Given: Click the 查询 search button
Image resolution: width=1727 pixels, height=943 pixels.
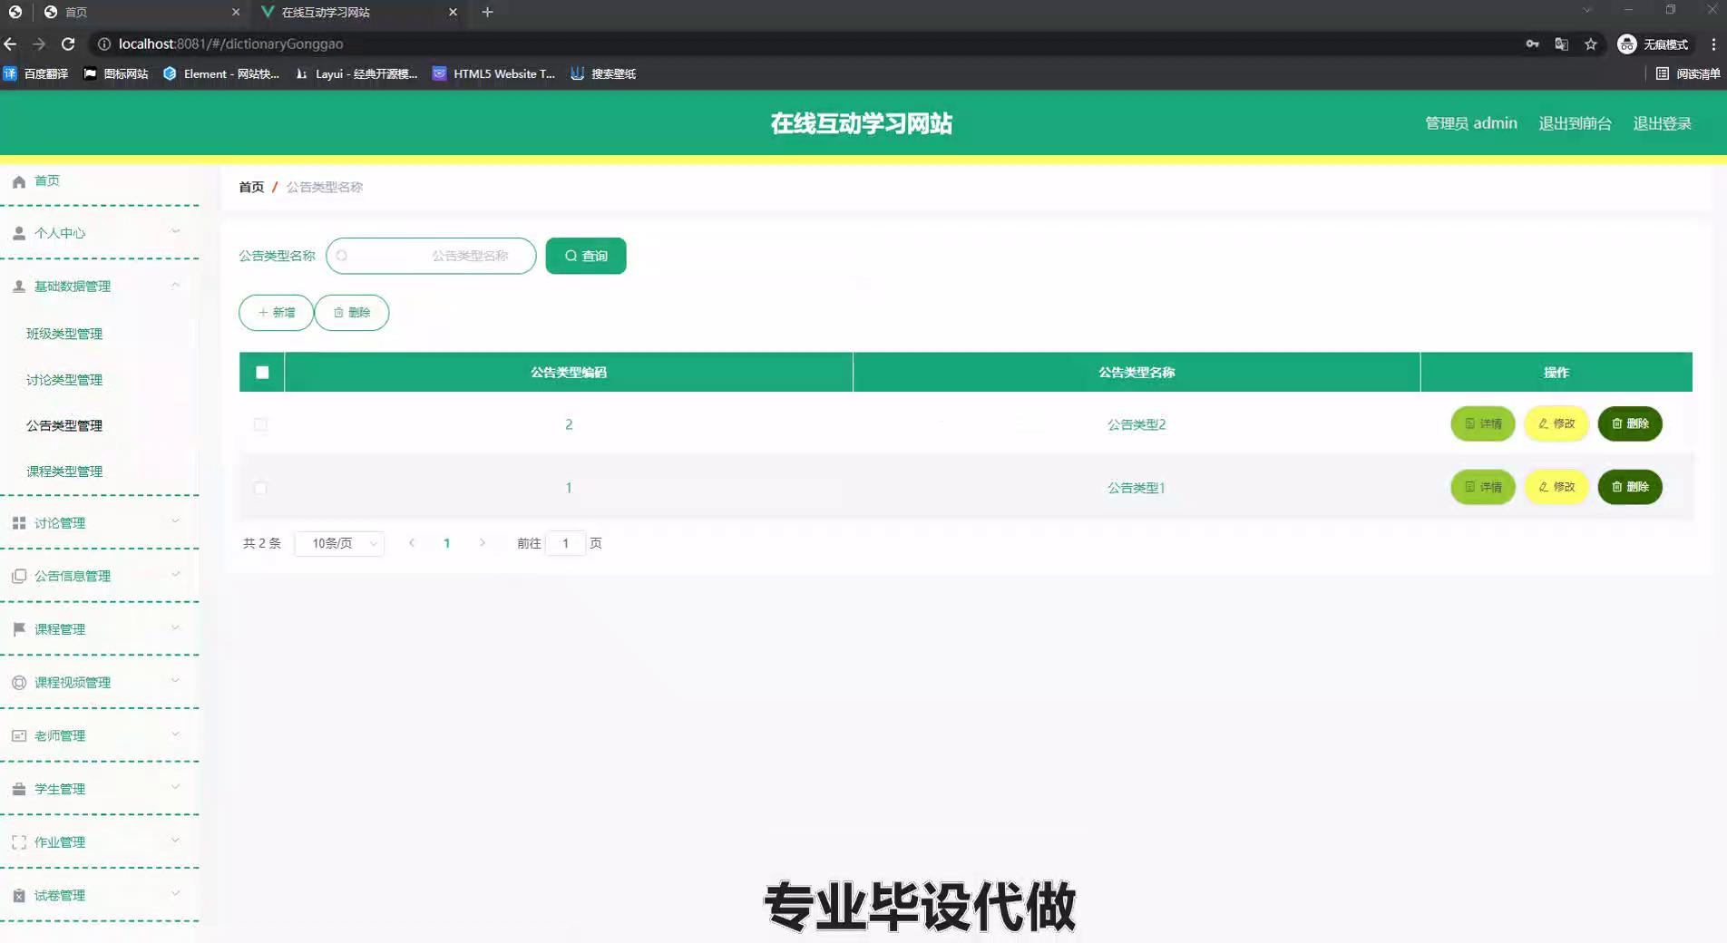Looking at the screenshot, I should (x=586, y=256).
